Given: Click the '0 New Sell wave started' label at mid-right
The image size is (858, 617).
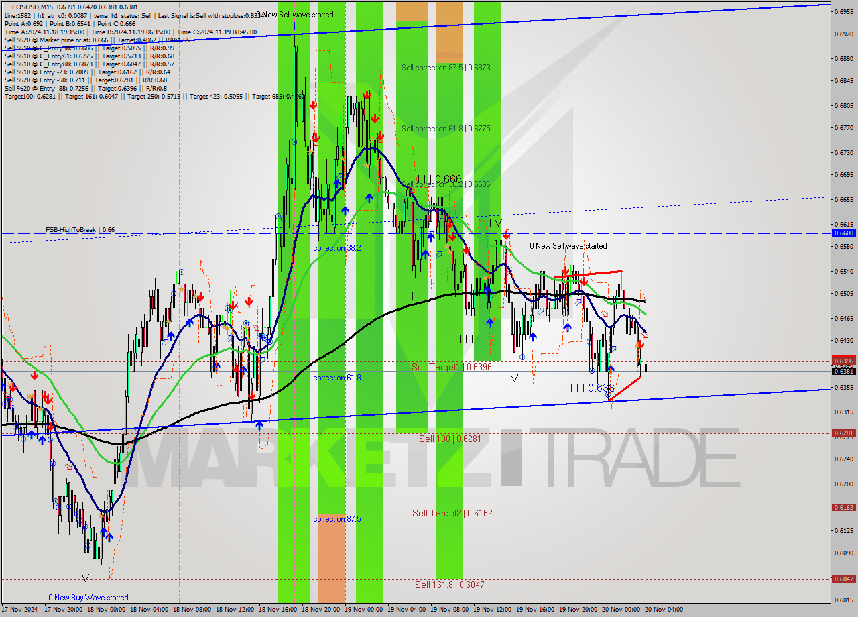Looking at the screenshot, I should [x=568, y=246].
